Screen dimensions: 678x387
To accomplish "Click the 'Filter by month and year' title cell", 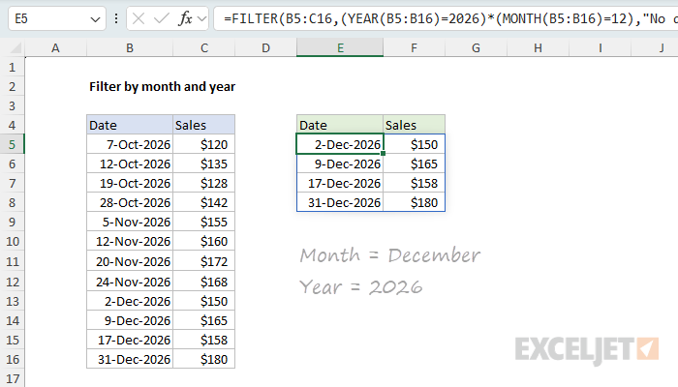I will click(162, 86).
